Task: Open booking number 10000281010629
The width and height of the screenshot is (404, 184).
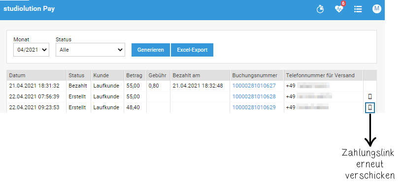Action: tap(254, 107)
